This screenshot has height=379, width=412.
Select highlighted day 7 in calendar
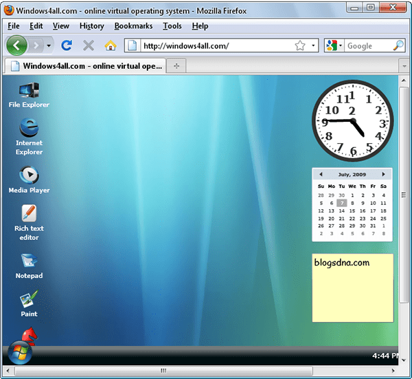coord(341,203)
